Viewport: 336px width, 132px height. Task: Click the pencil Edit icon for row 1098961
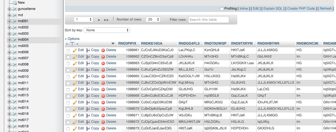75,50
